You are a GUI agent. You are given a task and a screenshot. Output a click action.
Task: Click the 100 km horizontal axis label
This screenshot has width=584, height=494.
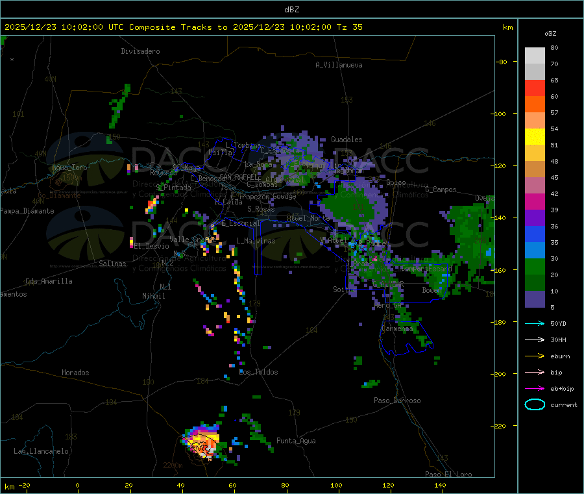[336, 485]
